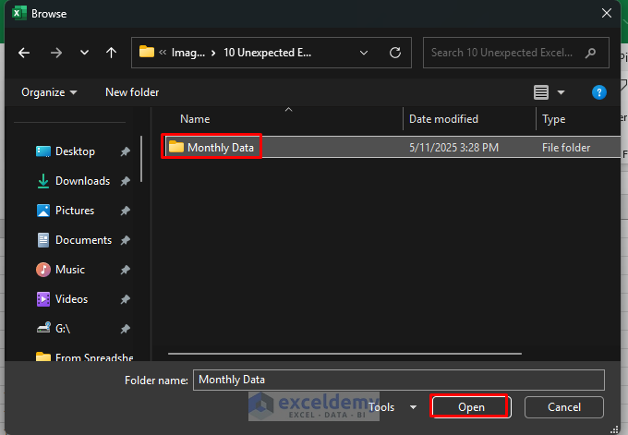
Task: Click the 5/11/2025 3:28 PM date cell
Action: (x=453, y=148)
